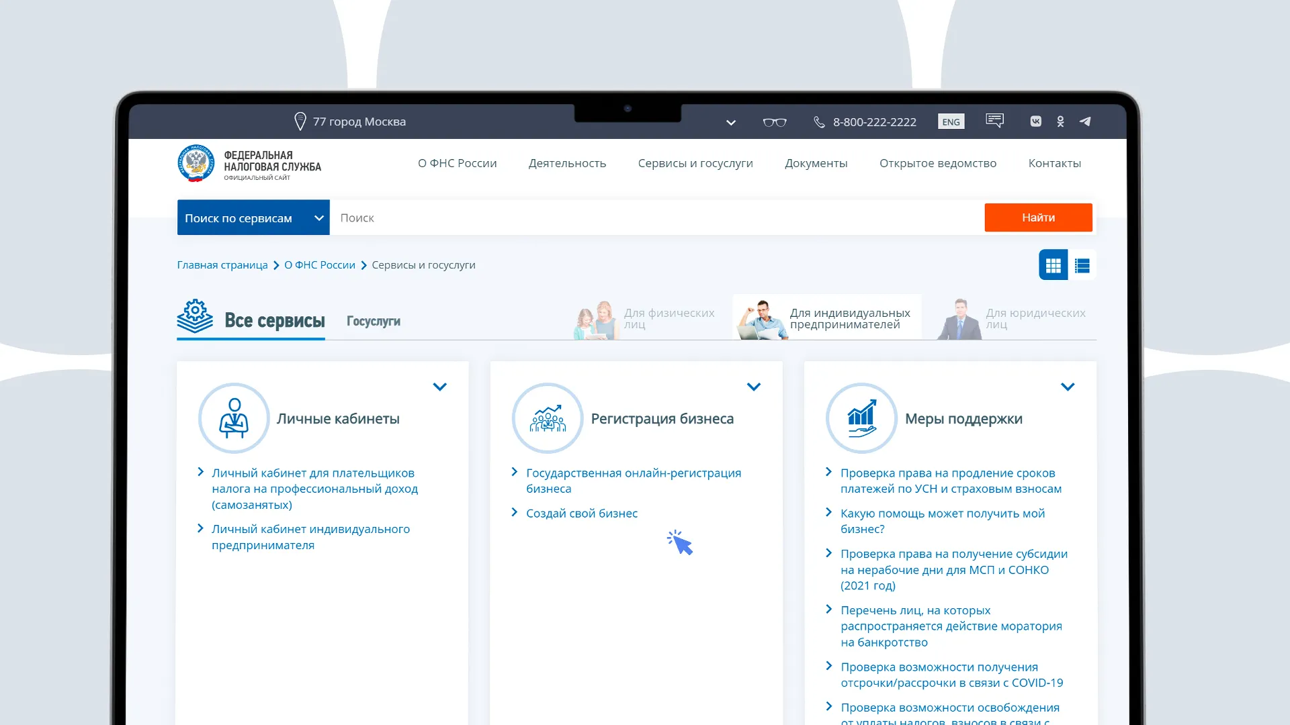Click the family photo for физических лиц
1290x725 pixels.
pos(595,320)
